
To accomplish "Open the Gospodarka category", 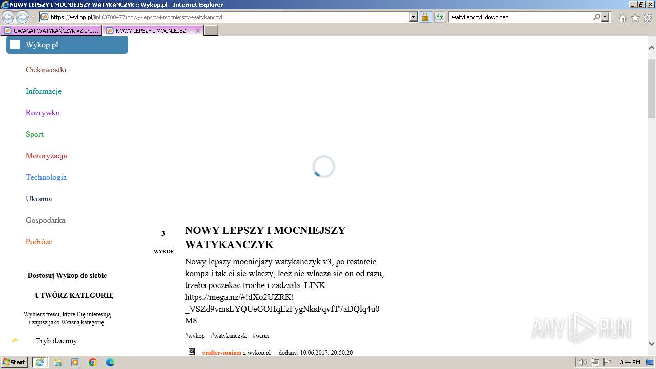I will pyautogui.click(x=46, y=220).
